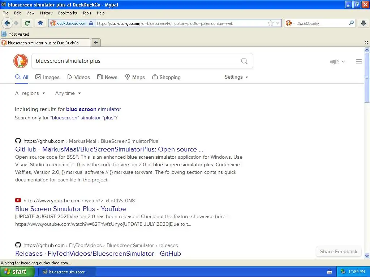Click the Share Feedback button

(339, 251)
